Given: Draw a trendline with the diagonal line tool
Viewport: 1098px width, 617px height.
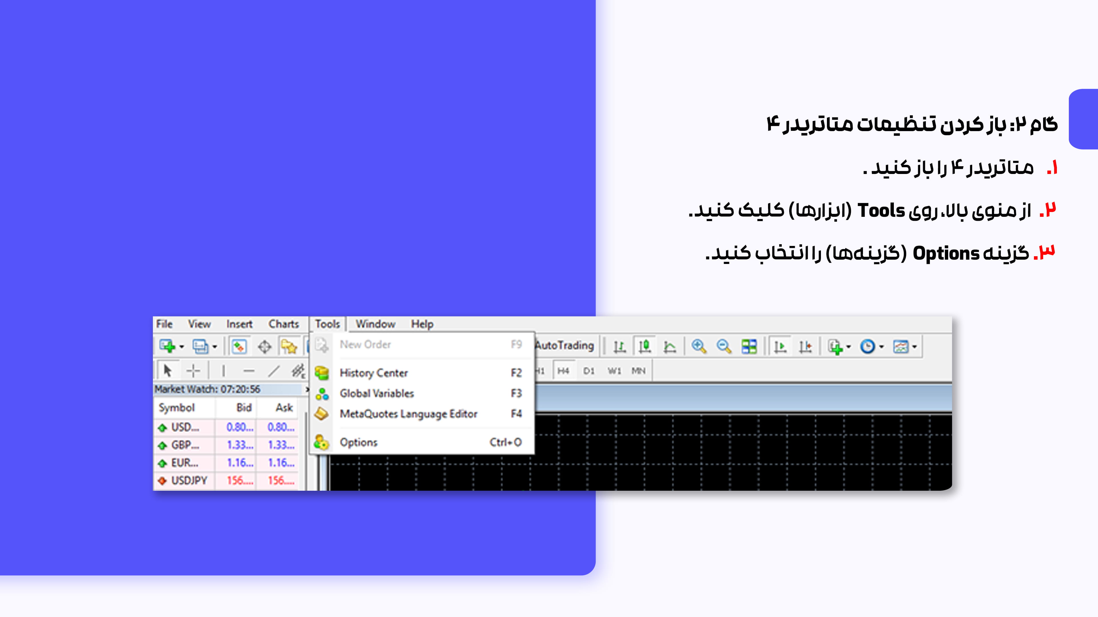Looking at the screenshot, I should tap(274, 371).
